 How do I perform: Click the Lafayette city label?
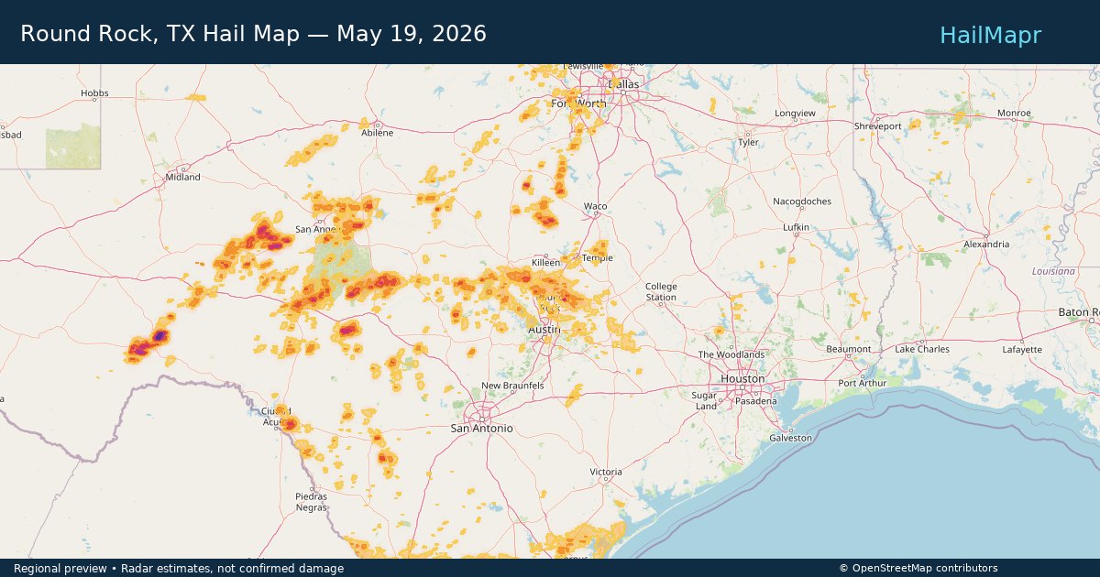pyautogui.click(x=1022, y=350)
